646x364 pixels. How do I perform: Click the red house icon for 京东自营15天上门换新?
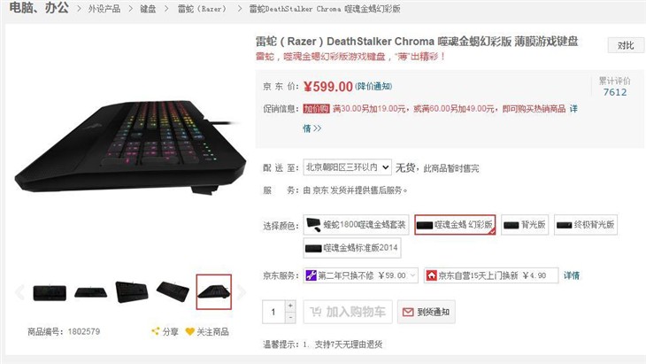(x=431, y=275)
